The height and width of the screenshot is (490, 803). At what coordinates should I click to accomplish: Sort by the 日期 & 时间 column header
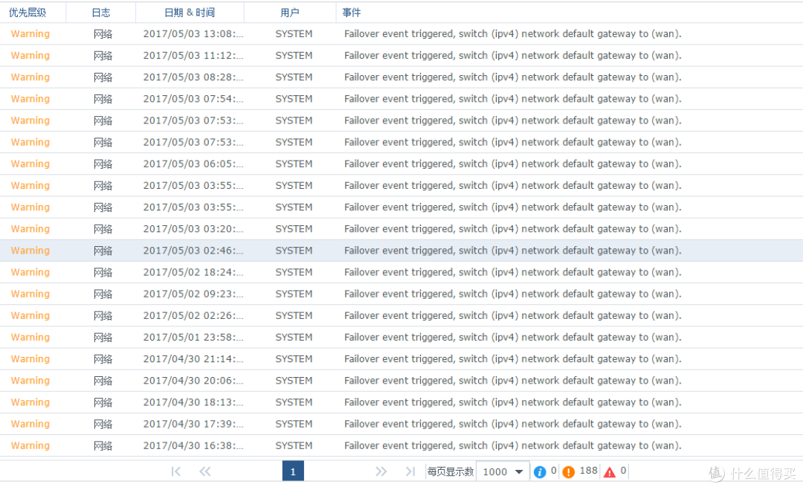190,13
